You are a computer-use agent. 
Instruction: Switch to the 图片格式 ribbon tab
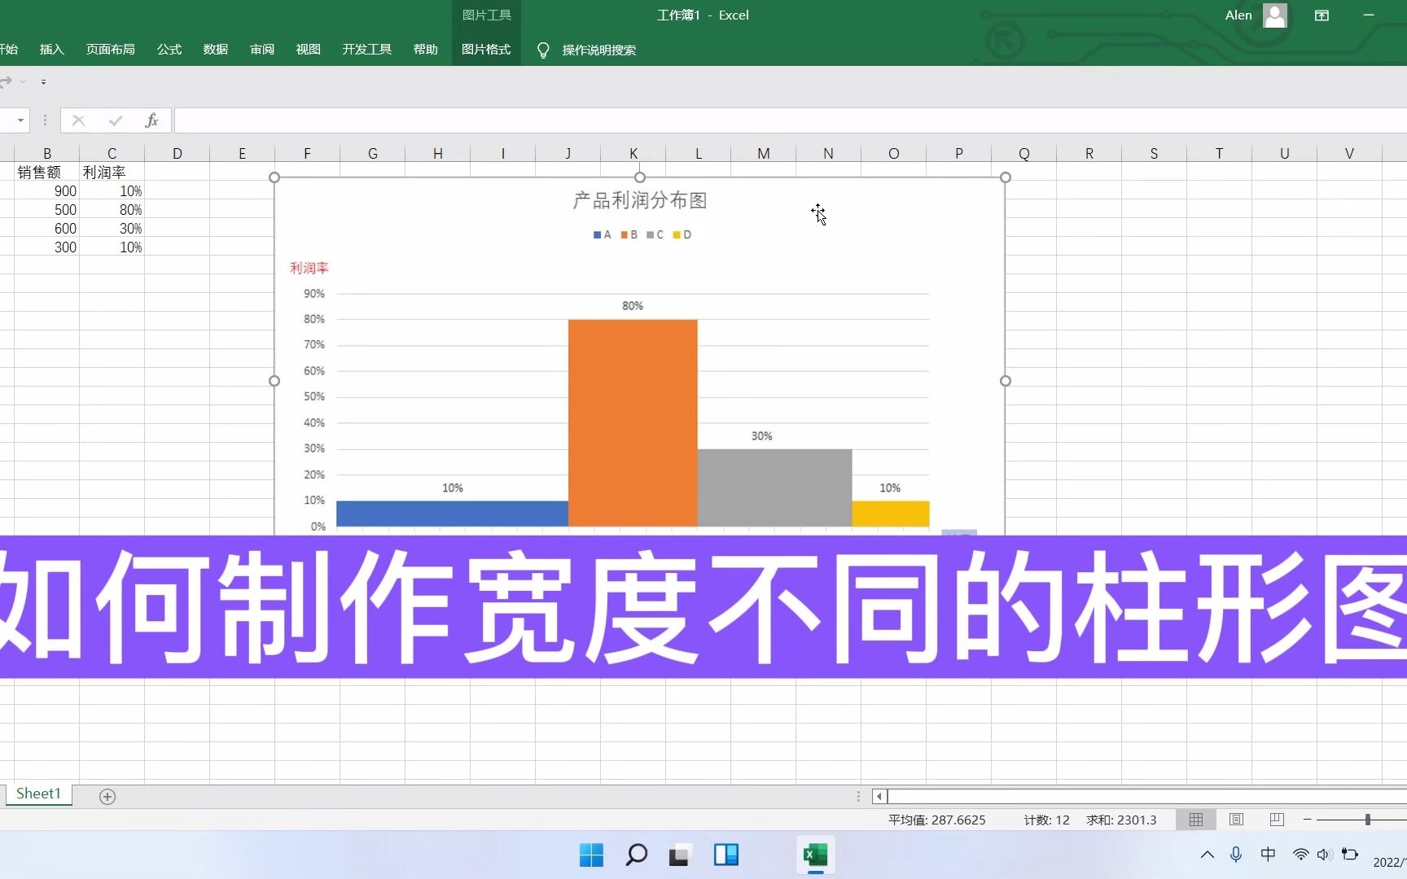pyautogui.click(x=485, y=50)
